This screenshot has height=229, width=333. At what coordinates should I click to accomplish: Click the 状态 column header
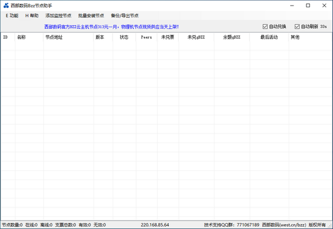coord(124,37)
